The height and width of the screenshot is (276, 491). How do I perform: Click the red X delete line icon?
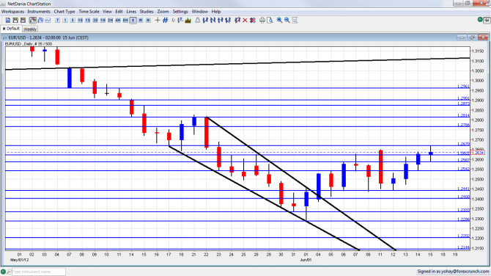245,20
